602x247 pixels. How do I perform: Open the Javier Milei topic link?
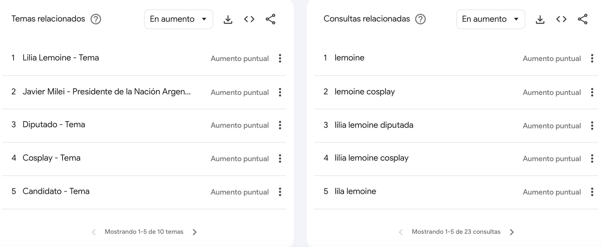pos(106,92)
